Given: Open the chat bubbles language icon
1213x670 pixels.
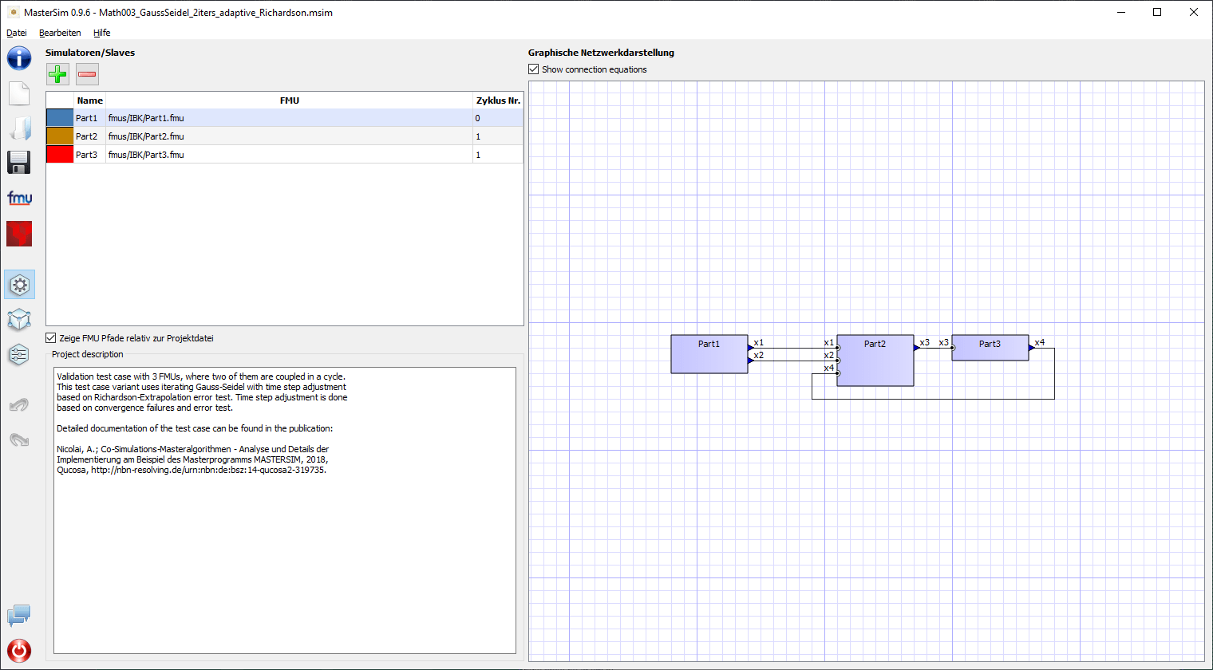Looking at the screenshot, I should (x=19, y=615).
